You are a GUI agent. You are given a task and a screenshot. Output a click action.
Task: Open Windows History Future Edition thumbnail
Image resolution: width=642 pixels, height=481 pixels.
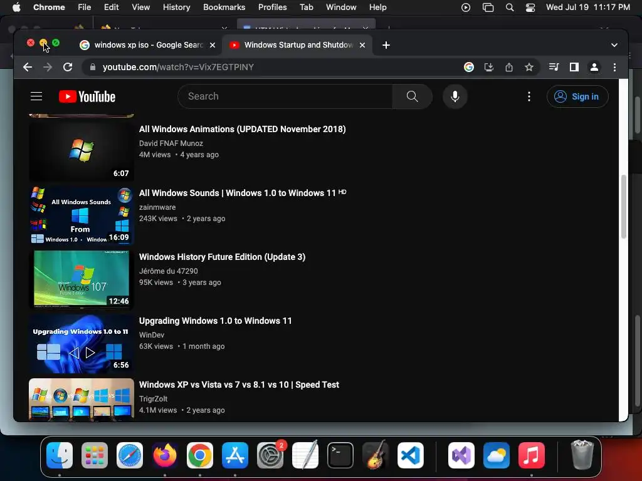[x=81, y=279]
